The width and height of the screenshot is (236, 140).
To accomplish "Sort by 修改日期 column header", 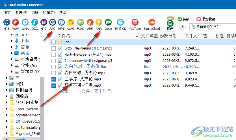I will pos(171,36).
